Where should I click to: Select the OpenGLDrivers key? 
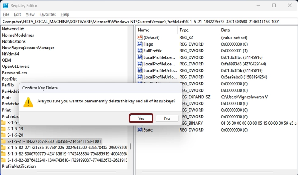coord(16,67)
